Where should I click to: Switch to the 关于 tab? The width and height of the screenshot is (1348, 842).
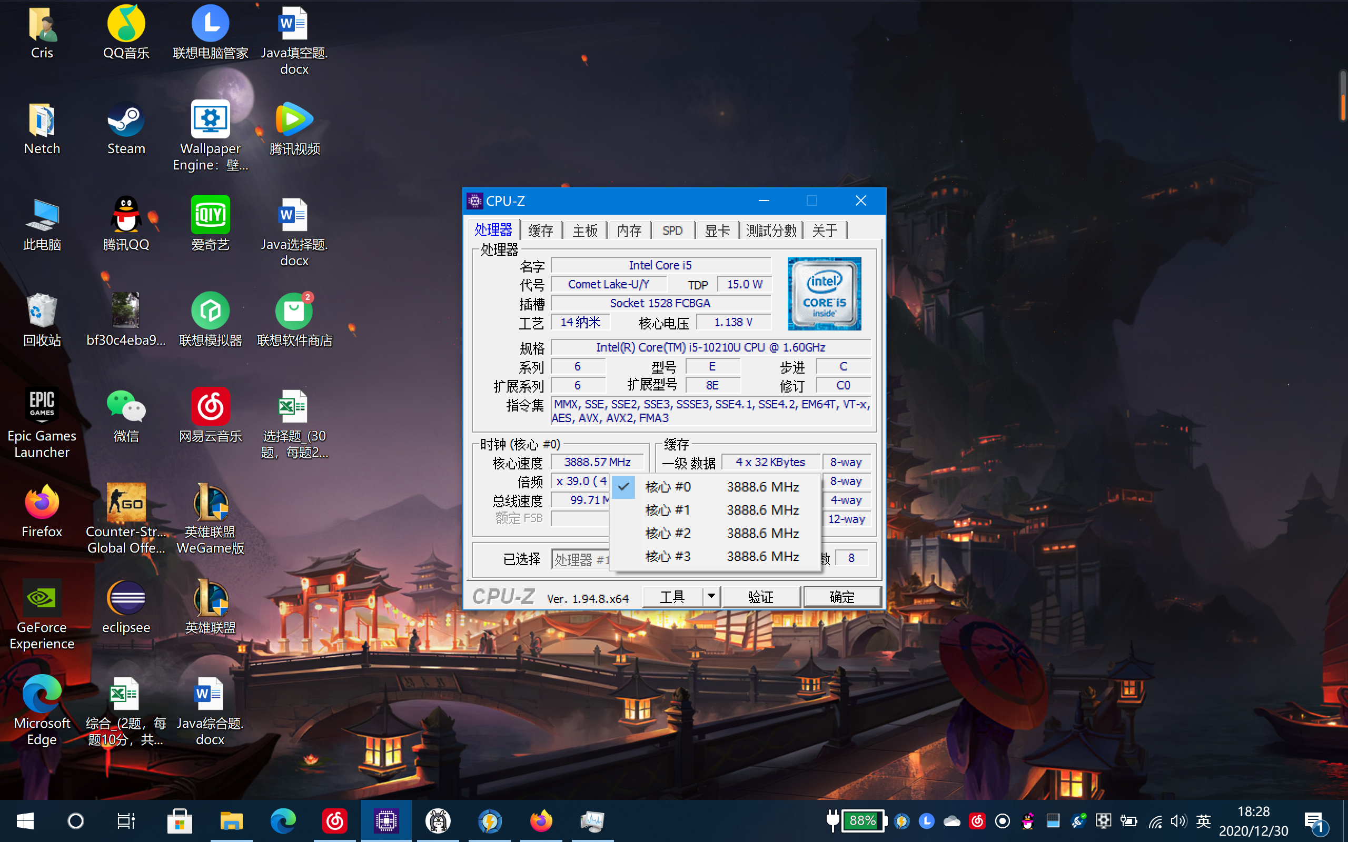[x=825, y=230]
